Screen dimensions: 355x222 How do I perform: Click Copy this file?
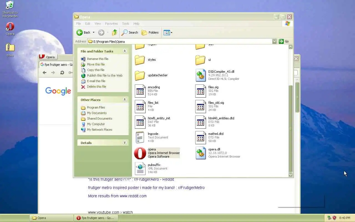point(93,70)
